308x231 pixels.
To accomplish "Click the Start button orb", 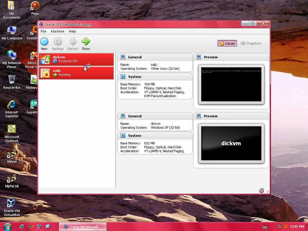I will (8, 227).
